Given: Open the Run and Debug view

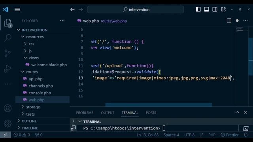Looking at the screenshot, I should [8, 69].
